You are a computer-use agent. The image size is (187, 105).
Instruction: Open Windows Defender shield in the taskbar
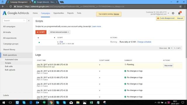pyautogui.click(x=17, y=102)
